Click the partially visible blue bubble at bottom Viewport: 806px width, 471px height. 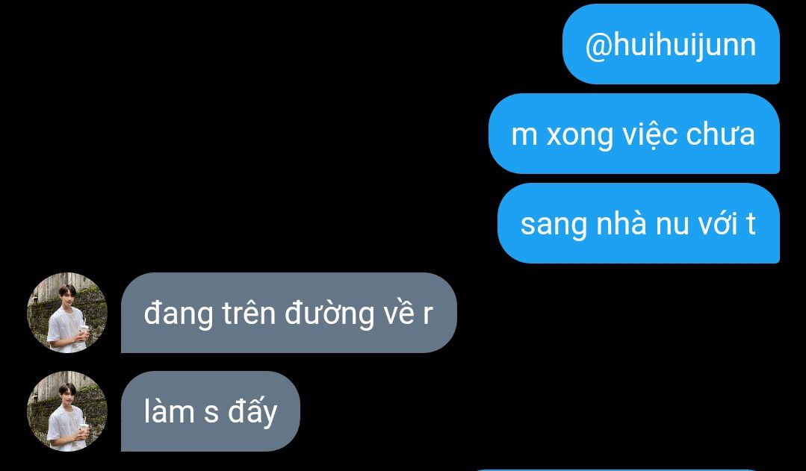pyautogui.click(x=617, y=470)
